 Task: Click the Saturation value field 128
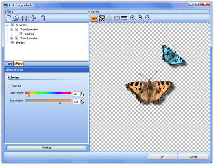(76, 101)
